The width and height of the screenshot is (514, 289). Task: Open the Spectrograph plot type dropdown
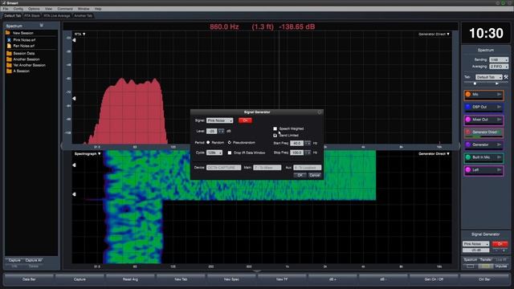tap(88, 153)
